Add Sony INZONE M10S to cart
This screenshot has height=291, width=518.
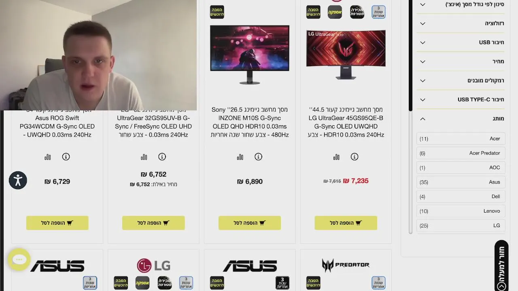[250, 223]
